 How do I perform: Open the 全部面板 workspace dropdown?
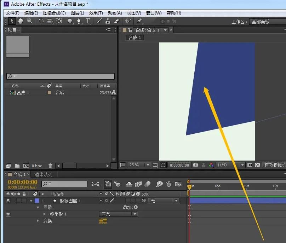[268, 22]
